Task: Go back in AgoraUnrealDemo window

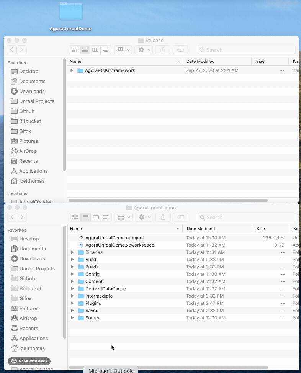Action: (12, 217)
